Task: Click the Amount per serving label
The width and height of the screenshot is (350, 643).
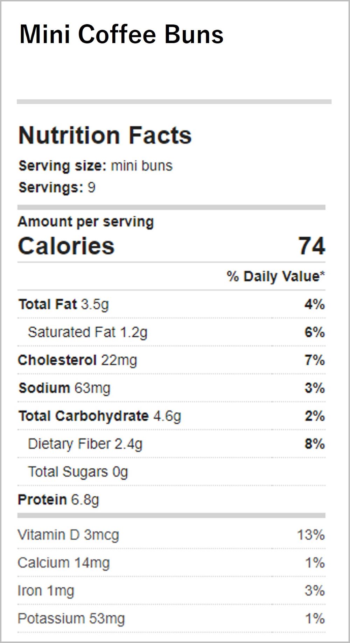Action: [86, 222]
